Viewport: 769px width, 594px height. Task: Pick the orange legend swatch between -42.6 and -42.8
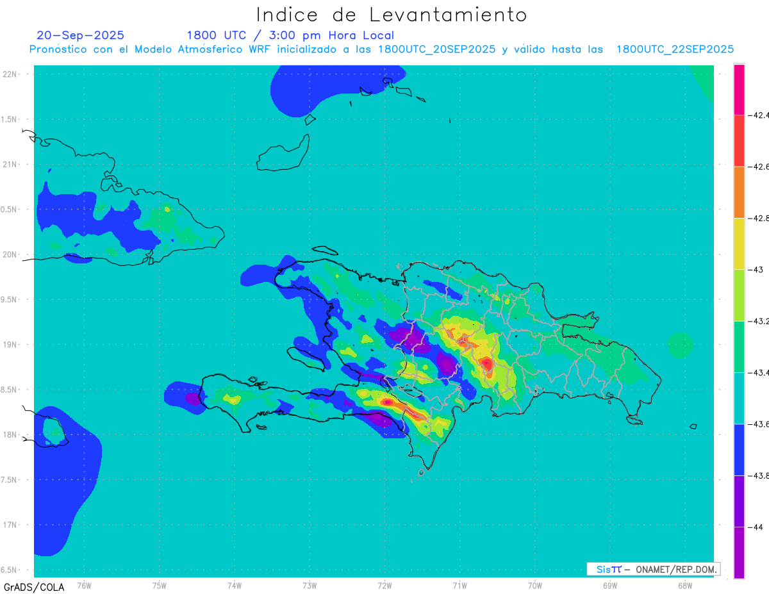(x=739, y=192)
